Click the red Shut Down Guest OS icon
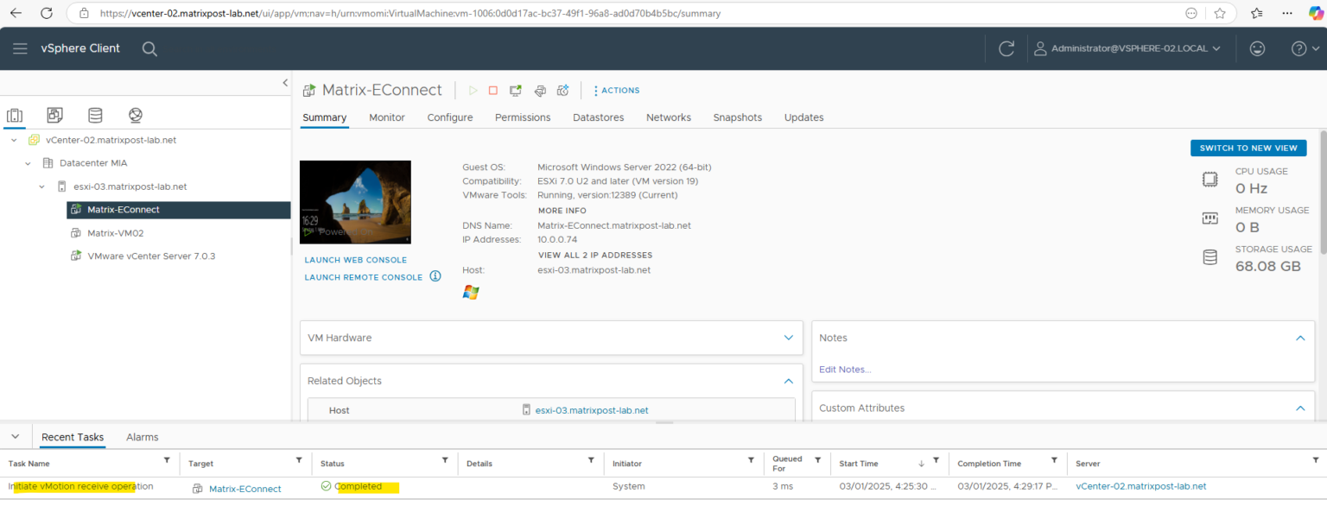Viewport: 1327px width, 531px height. click(493, 90)
